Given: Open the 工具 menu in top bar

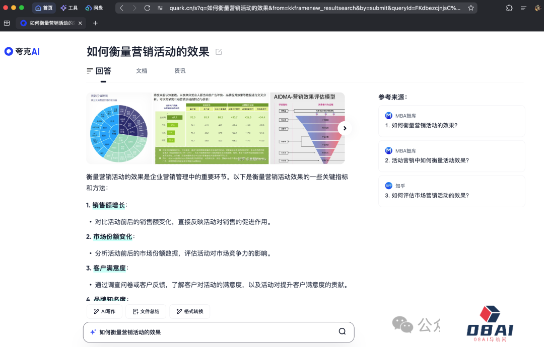Looking at the screenshot, I should pyautogui.click(x=69, y=8).
